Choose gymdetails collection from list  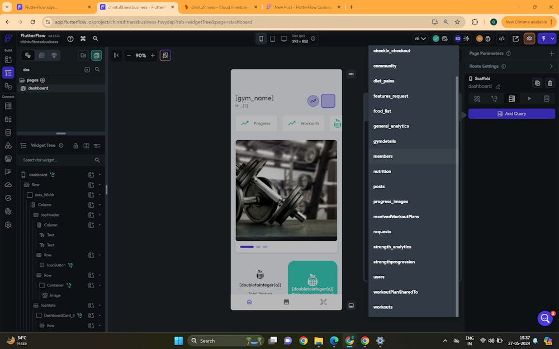pos(412,141)
